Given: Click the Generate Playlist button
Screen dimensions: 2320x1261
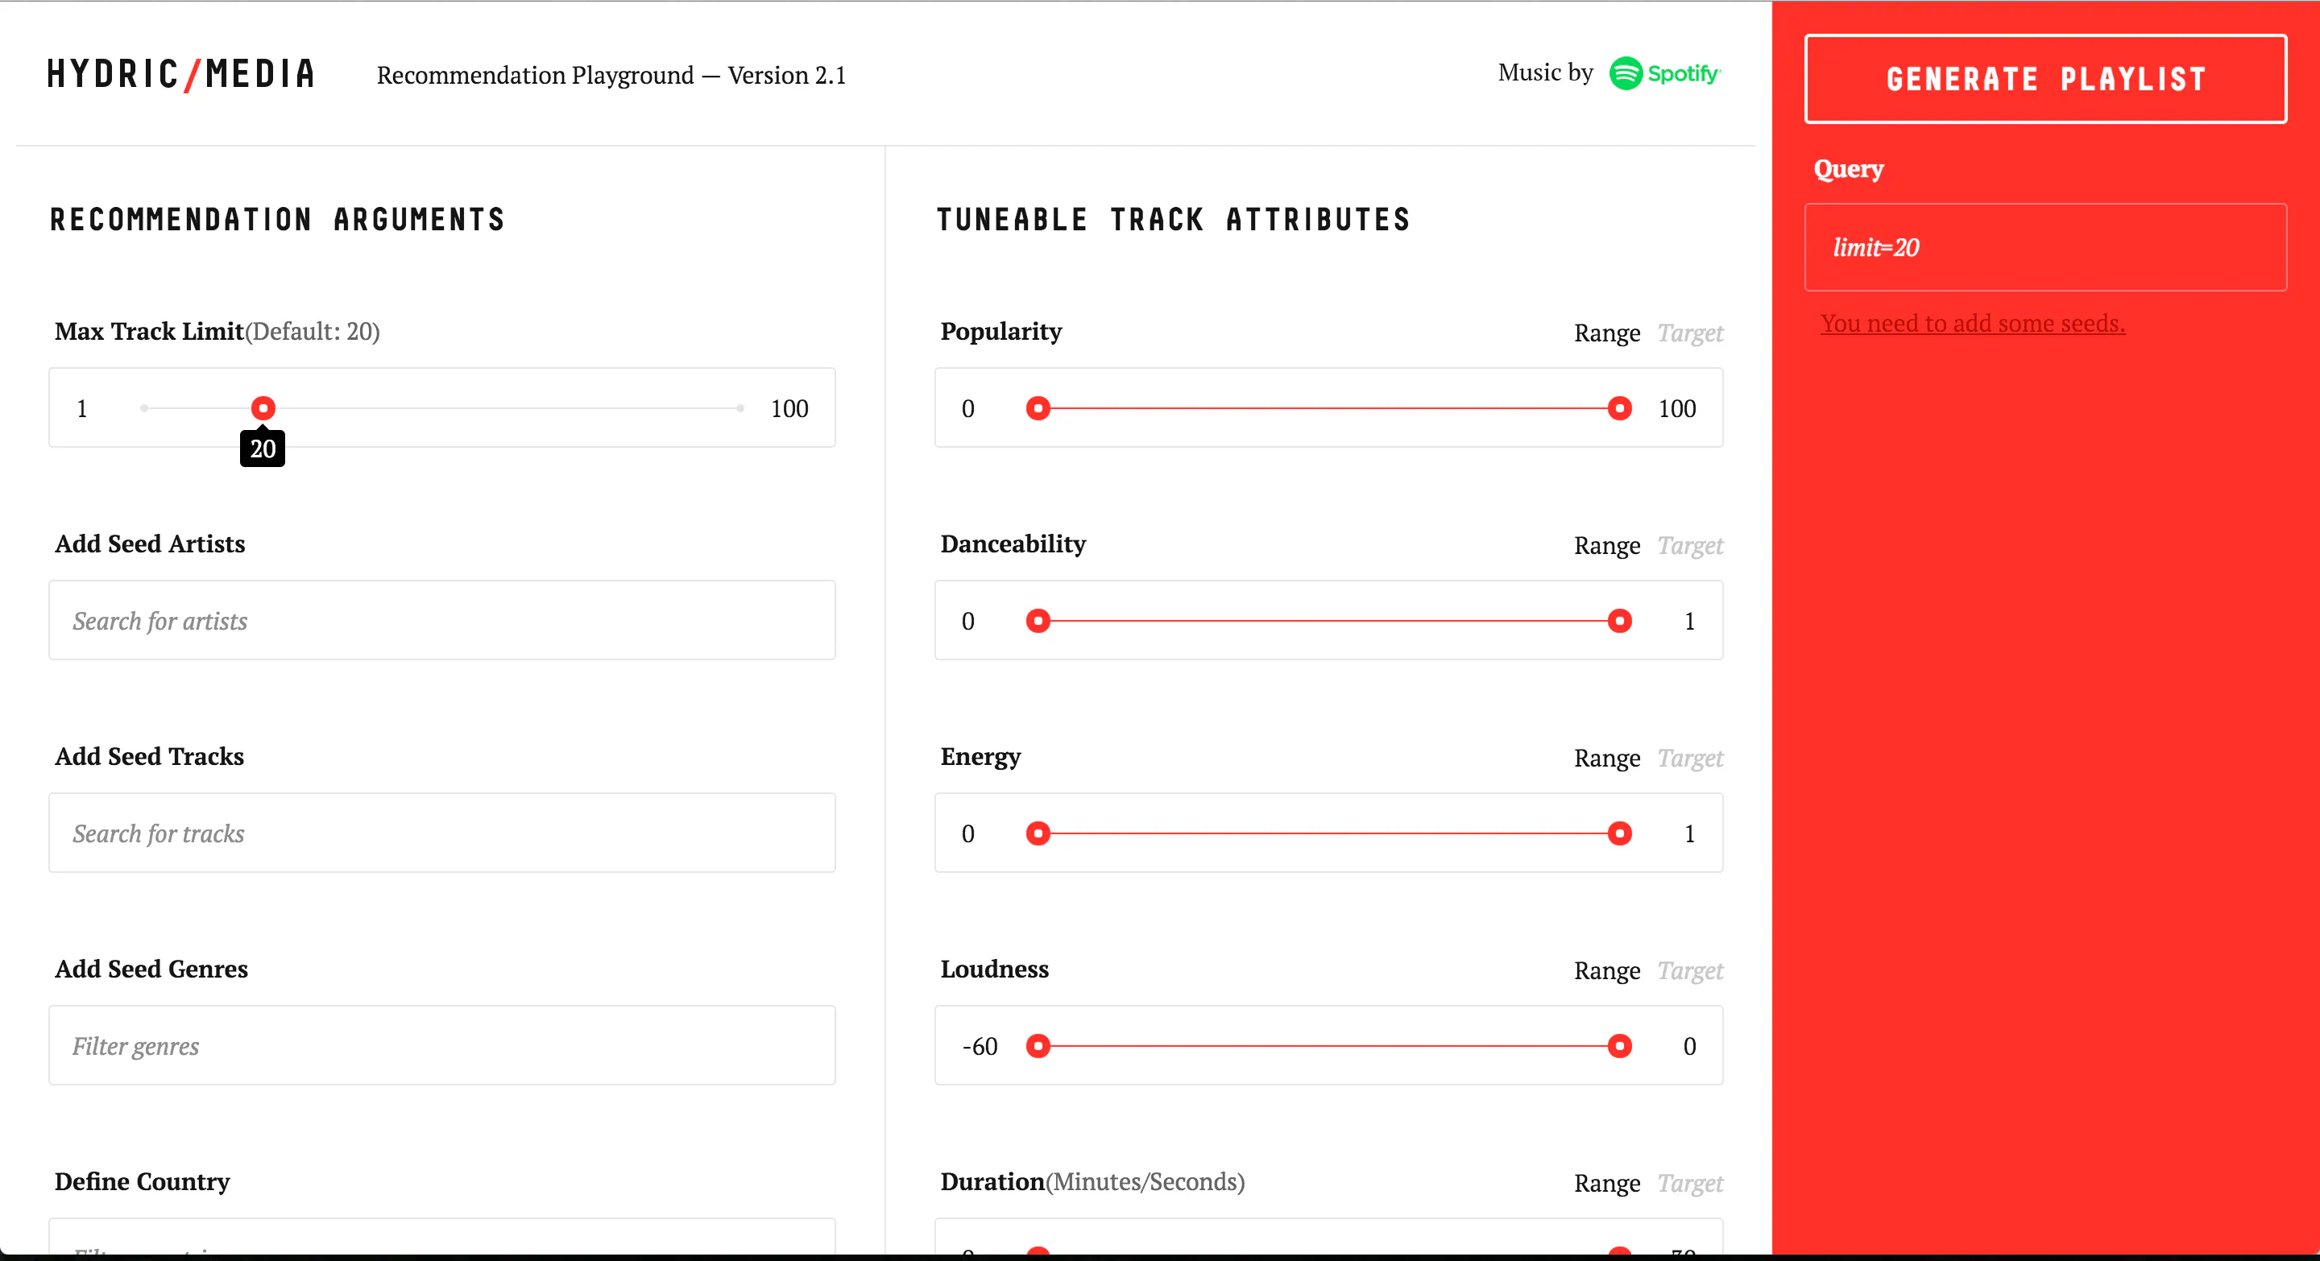Looking at the screenshot, I should (x=2045, y=79).
